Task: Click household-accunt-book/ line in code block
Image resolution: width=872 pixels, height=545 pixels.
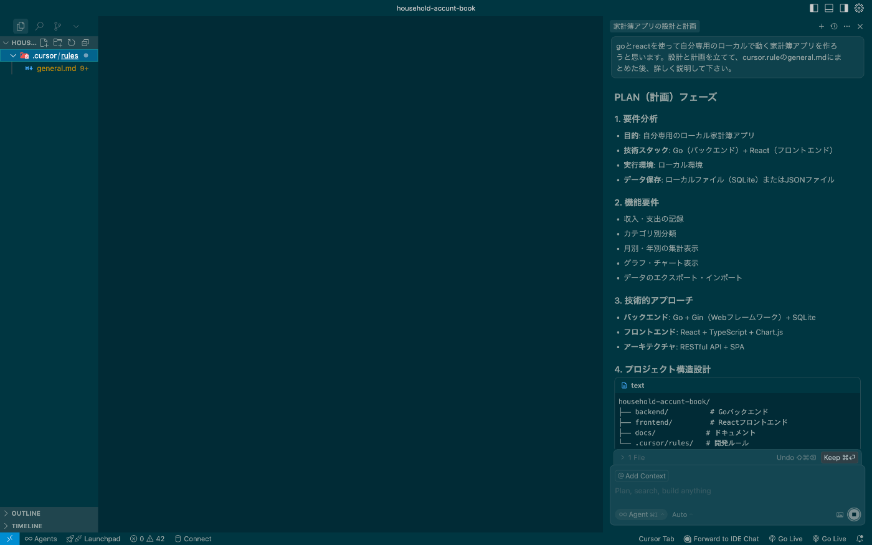Action: [664, 402]
